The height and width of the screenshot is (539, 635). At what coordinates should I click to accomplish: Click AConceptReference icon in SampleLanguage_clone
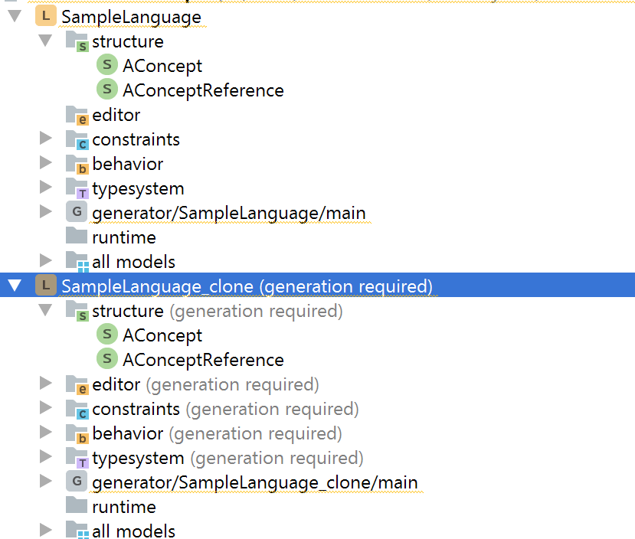click(x=107, y=360)
